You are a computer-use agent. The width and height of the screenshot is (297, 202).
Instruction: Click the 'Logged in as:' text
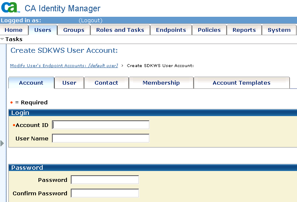coord(21,20)
